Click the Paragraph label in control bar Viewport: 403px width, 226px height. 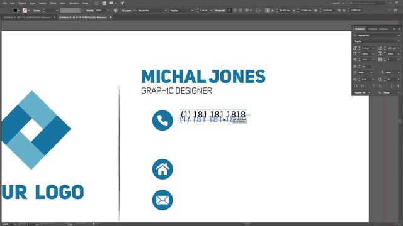tap(220, 11)
